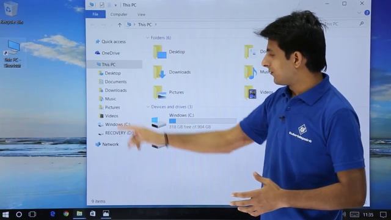Viewport: 391px width, 220px height.
Task: Expand the address bar chevron after This PC
Action: point(156,24)
